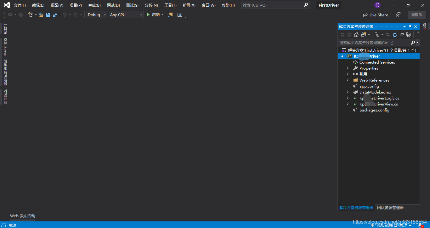
Task: Toggle sync with active document
Action: pos(388,35)
